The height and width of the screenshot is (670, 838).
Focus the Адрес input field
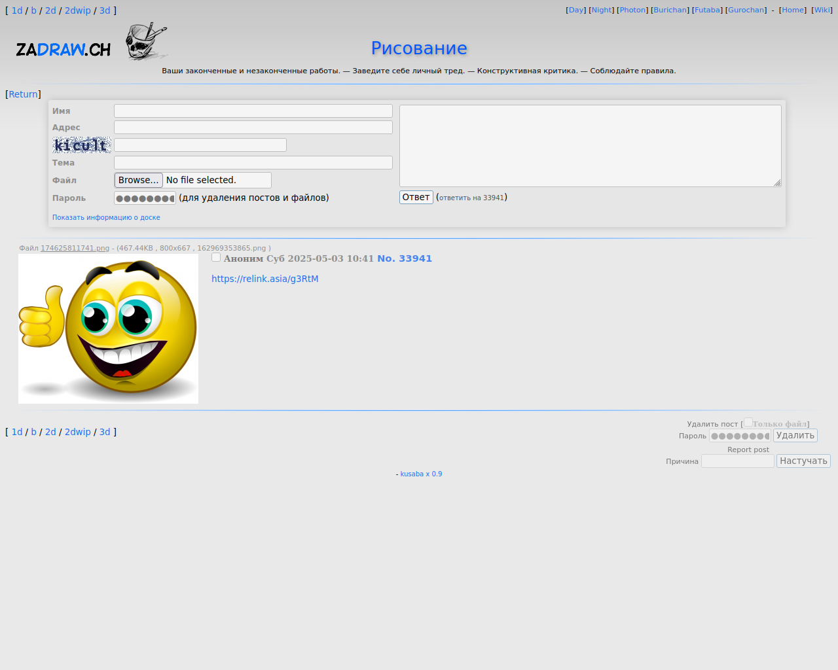click(253, 128)
